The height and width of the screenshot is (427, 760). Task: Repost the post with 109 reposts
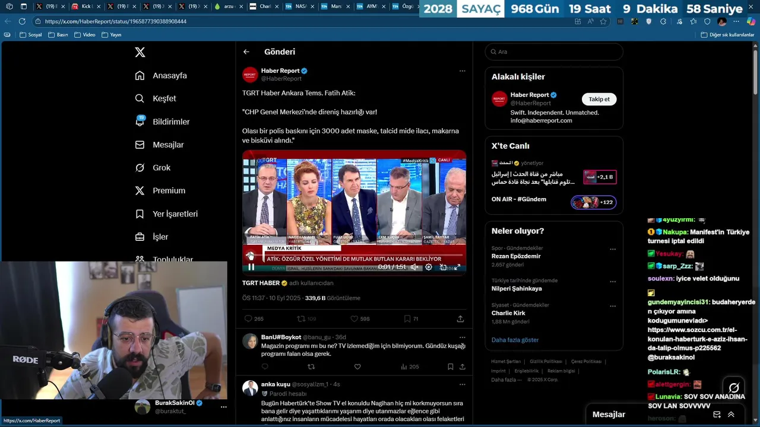[307, 318]
